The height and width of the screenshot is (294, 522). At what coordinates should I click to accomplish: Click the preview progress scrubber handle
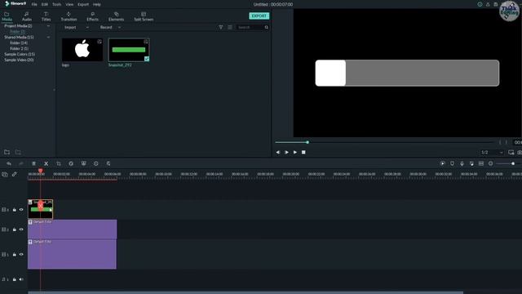pos(307,142)
